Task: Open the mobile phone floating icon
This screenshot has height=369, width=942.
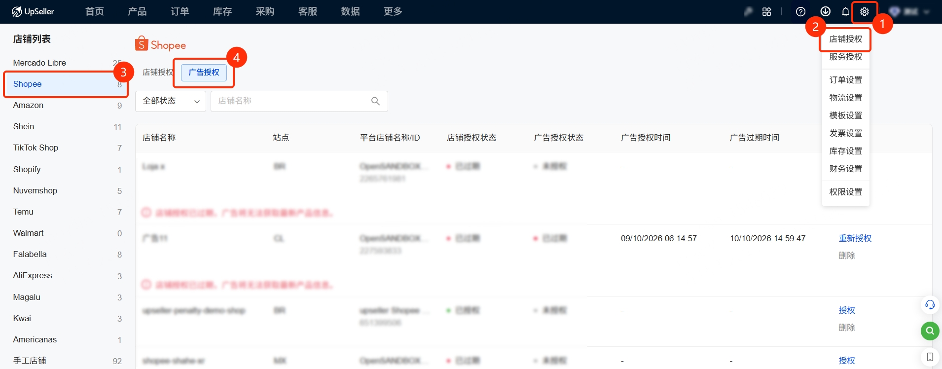Action: 930,357
